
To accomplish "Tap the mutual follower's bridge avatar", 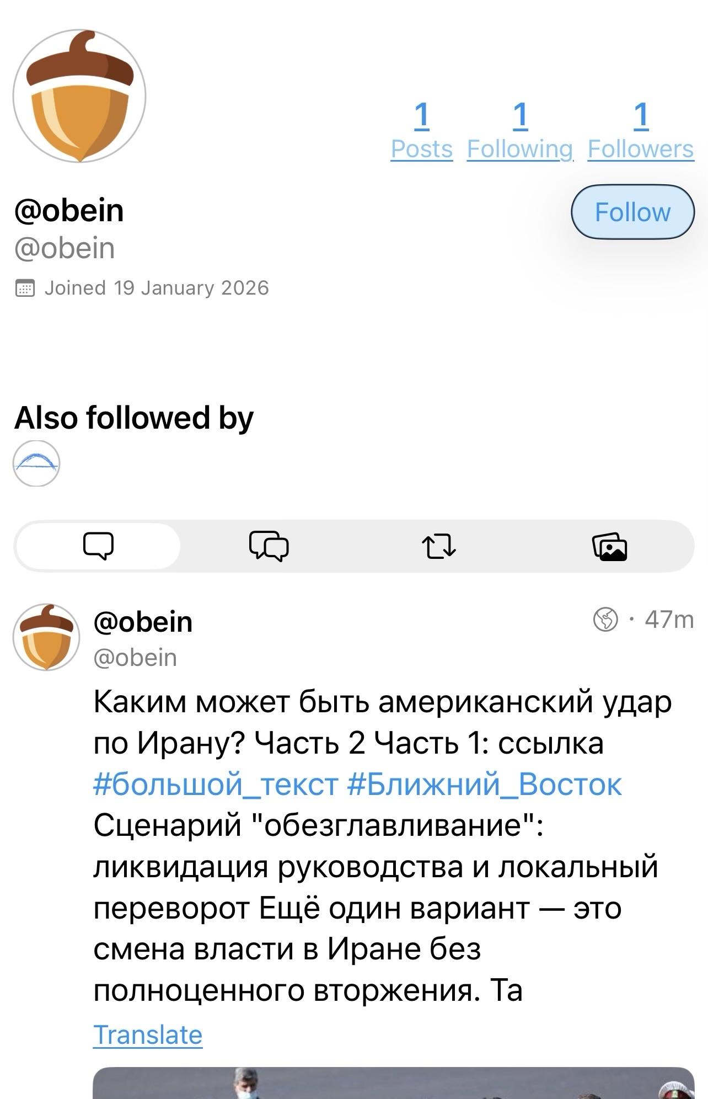I will 36,463.
